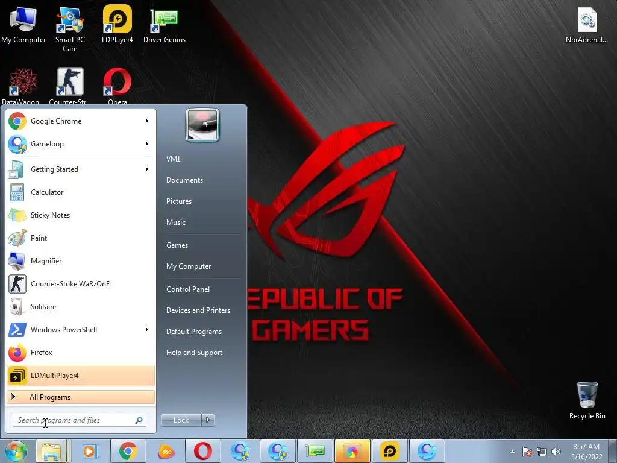Launch Google Chrome from the Start menu
This screenshot has height=463, width=617.
point(81,121)
